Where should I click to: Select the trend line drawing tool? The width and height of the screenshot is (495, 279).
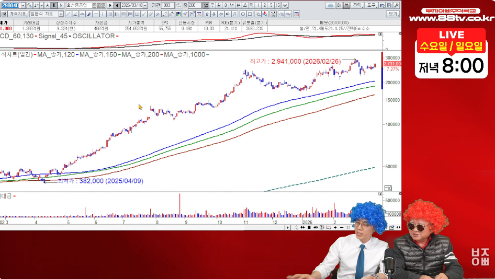tap(68, 14)
